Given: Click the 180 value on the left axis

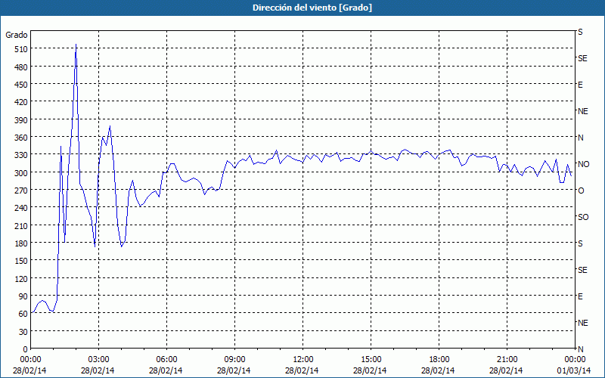Looking at the screenshot, I should [x=21, y=243].
